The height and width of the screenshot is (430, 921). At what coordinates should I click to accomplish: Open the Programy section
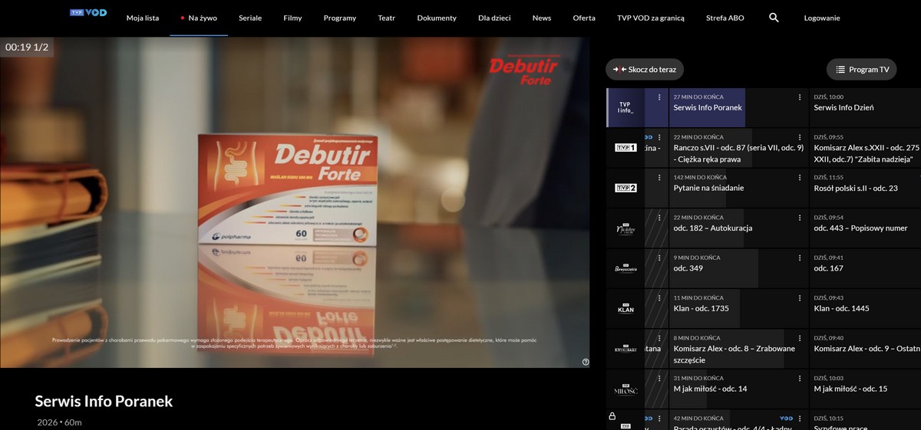(339, 18)
